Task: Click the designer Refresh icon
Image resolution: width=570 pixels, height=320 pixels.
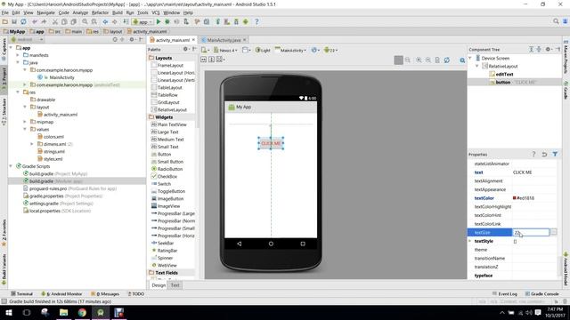Action: pos(447,60)
